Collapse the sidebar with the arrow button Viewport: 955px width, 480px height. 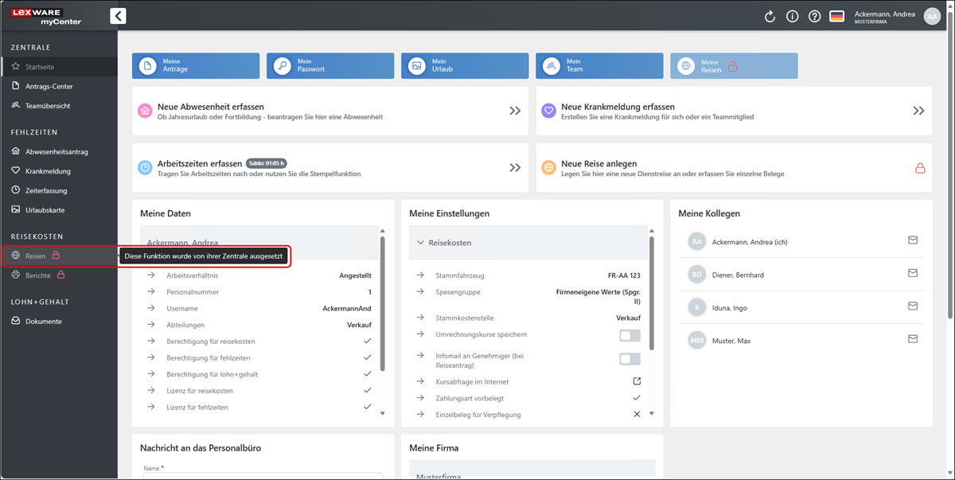tap(118, 16)
